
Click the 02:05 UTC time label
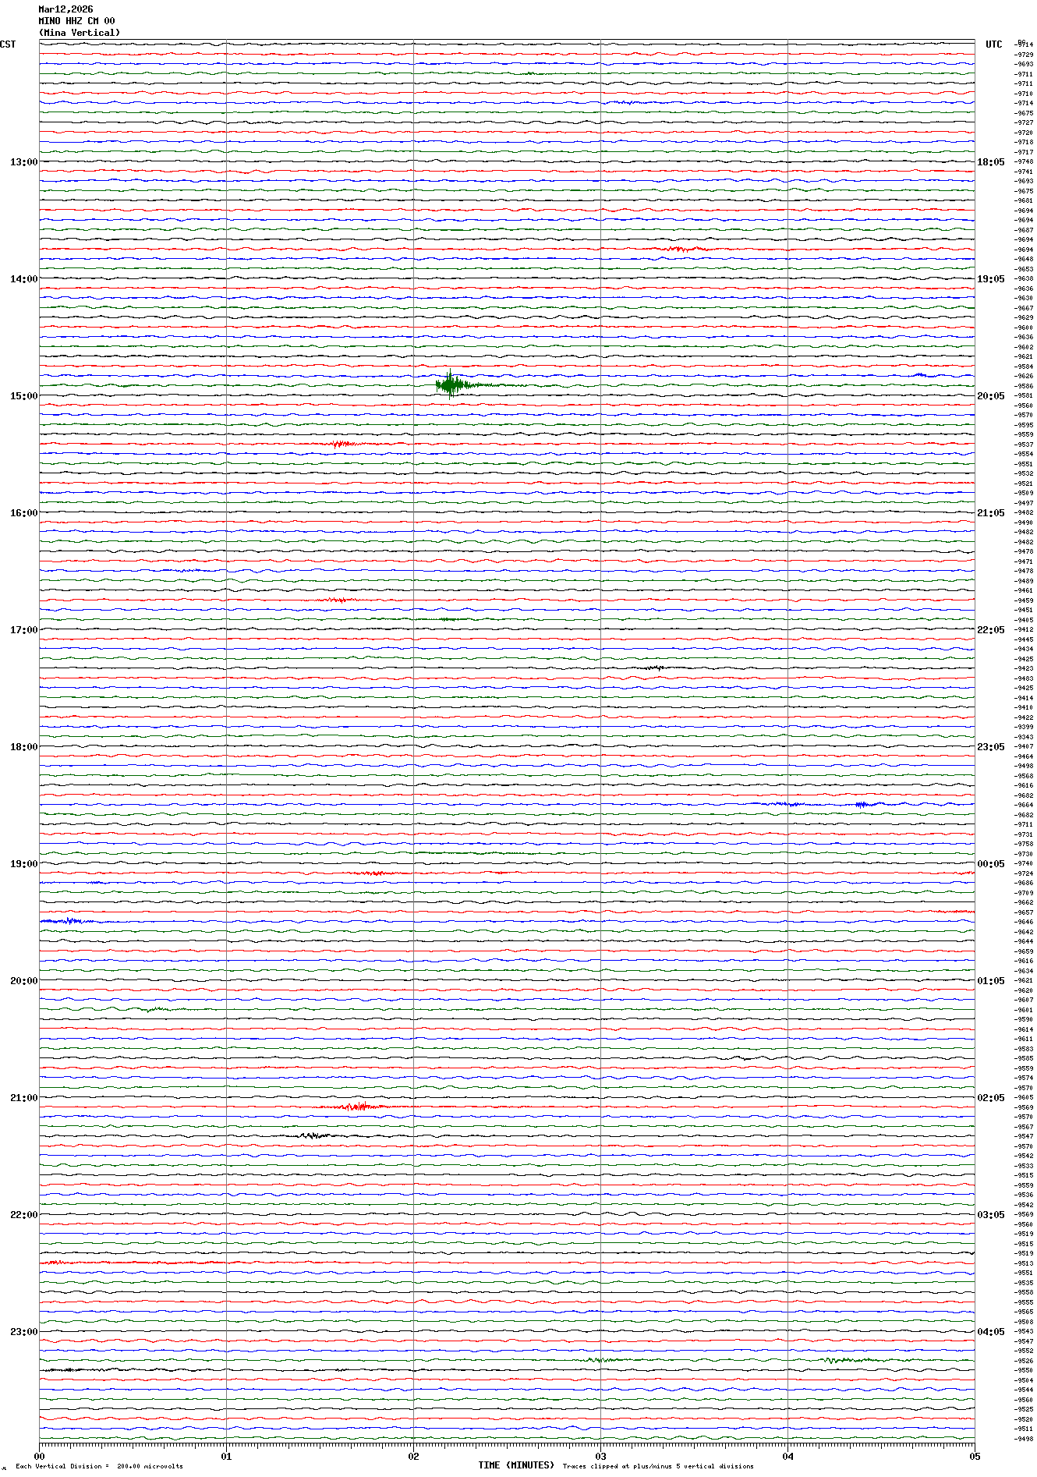(x=990, y=1098)
